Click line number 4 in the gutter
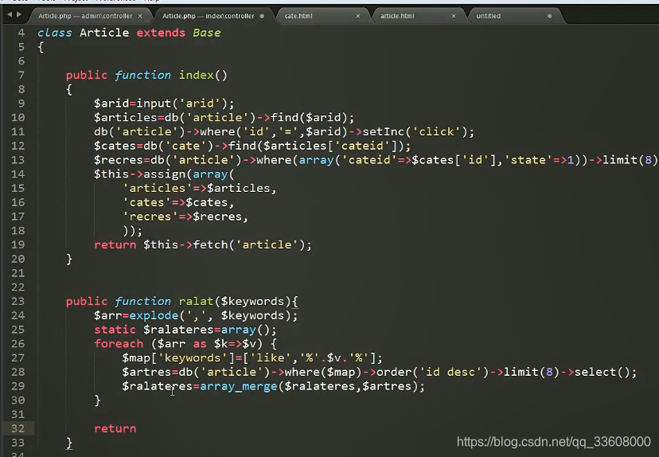659x457 pixels. tap(21, 33)
